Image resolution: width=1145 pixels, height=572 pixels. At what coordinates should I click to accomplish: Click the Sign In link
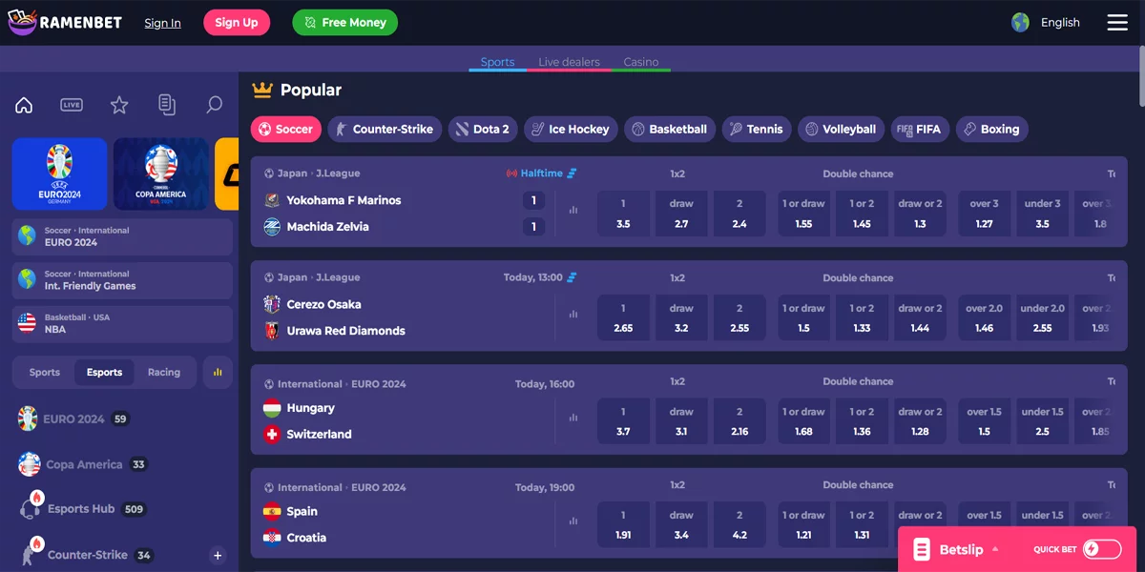pos(162,23)
